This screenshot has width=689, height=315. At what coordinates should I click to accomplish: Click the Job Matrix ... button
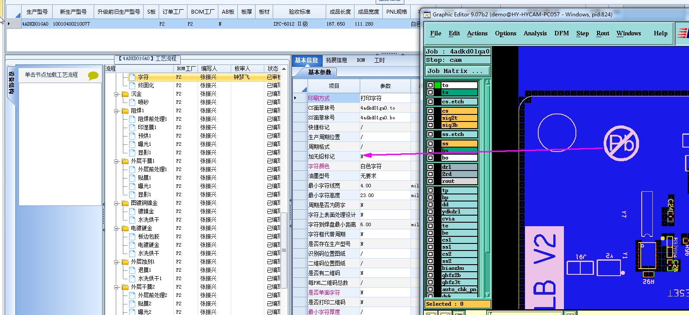point(458,71)
